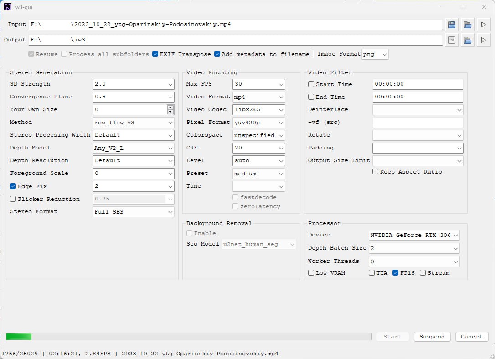This screenshot has height=359, width=495.
Task: Click the Suspend button
Action: tap(432, 337)
